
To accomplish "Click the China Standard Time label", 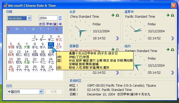I will pyautogui.click(x=85, y=17).
